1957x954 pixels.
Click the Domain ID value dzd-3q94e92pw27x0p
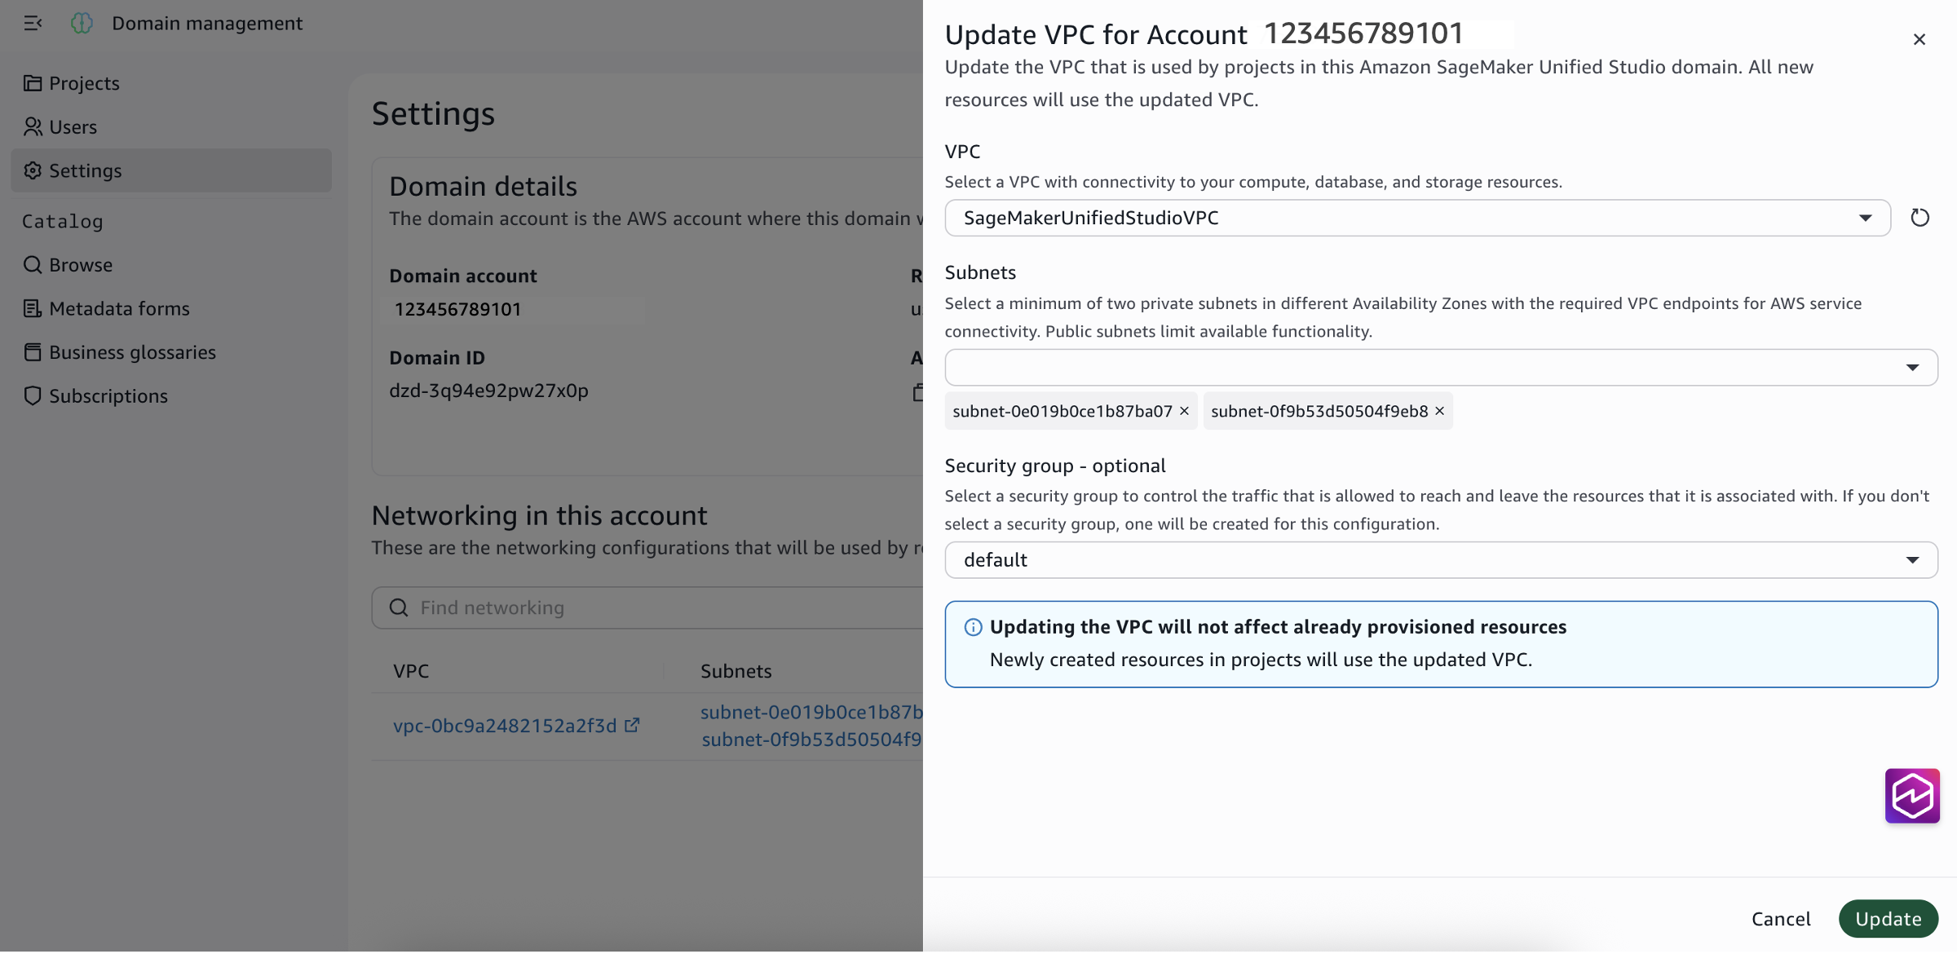[x=488, y=391]
